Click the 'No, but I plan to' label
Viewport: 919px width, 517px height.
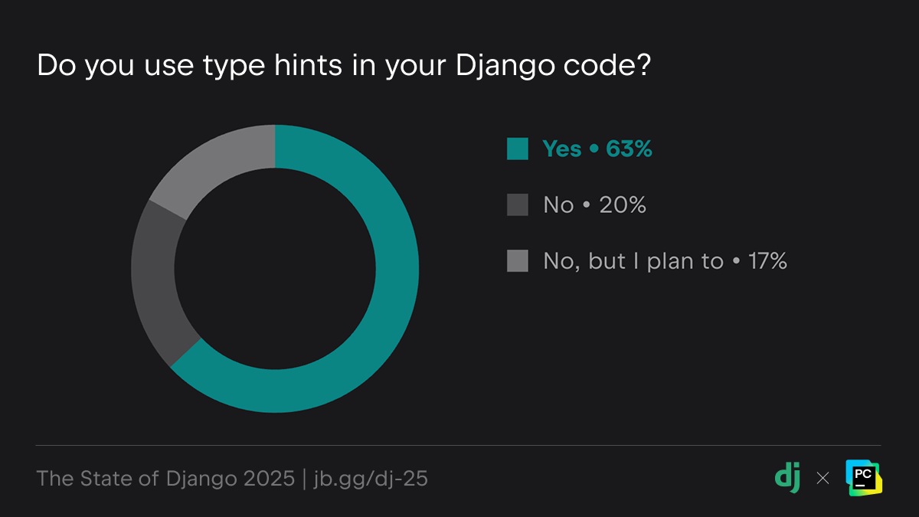tap(633, 261)
